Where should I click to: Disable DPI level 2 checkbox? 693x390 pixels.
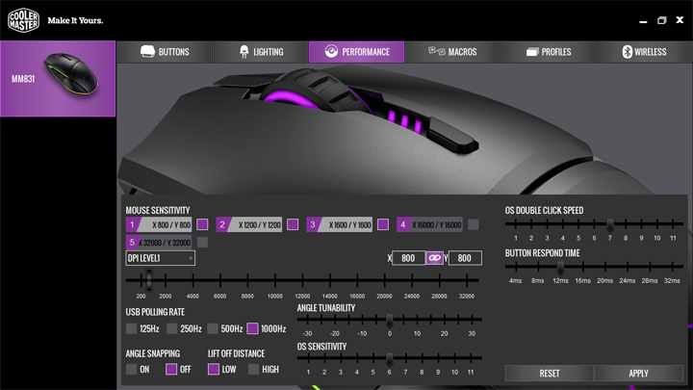[293, 224]
